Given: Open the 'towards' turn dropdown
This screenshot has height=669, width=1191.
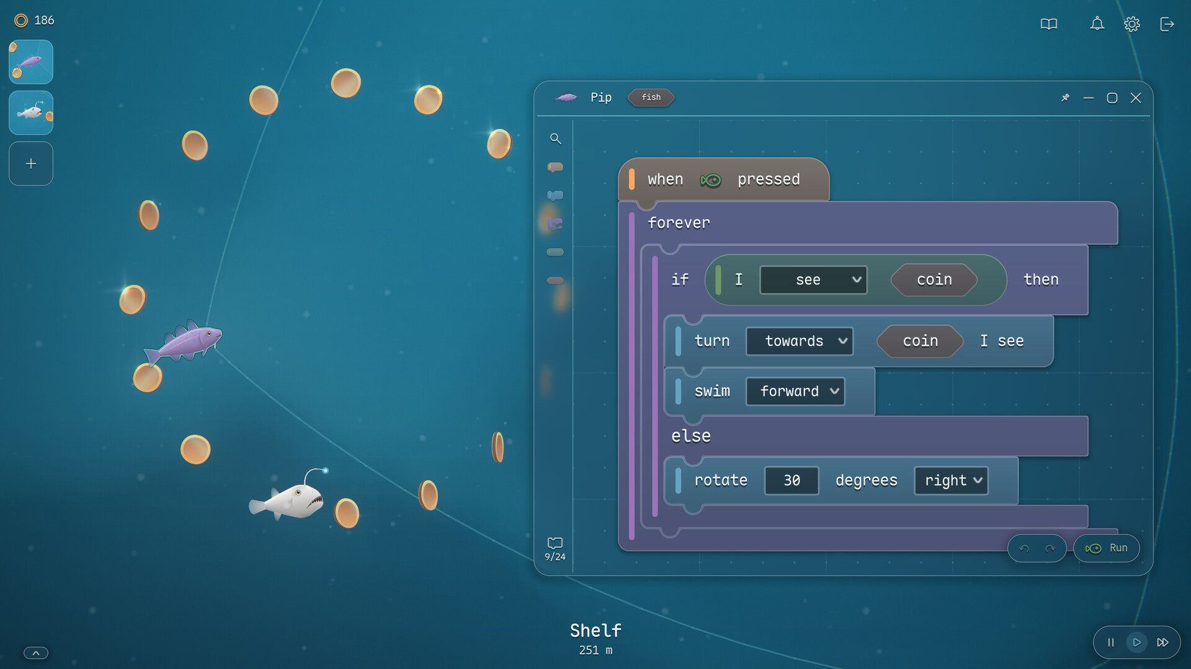Looking at the screenshot, I should coord(800,341).
